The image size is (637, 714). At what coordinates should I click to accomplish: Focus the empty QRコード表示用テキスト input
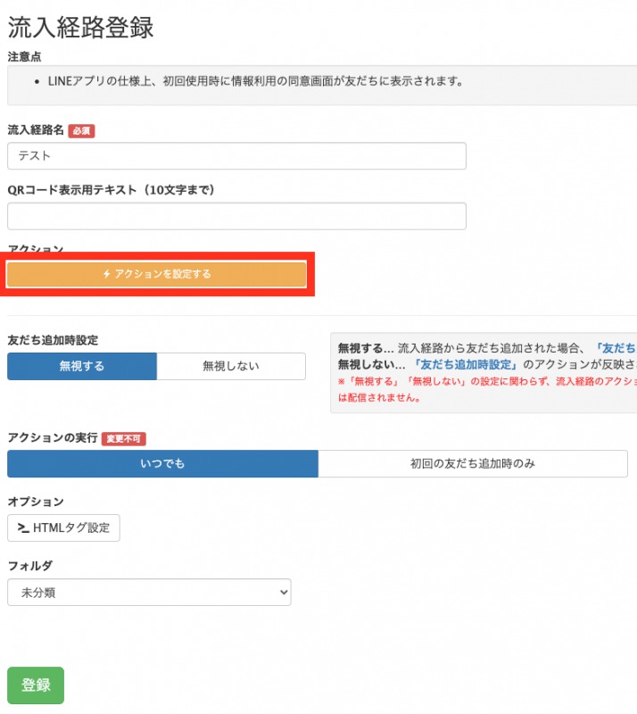pyautogui.click(x=236, y=216)
